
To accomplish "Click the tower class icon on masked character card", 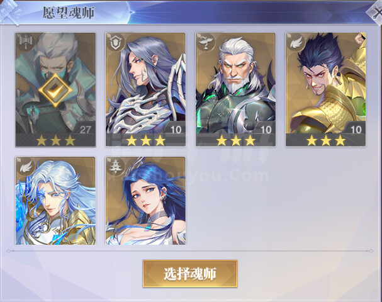I will tap(25, 42).
